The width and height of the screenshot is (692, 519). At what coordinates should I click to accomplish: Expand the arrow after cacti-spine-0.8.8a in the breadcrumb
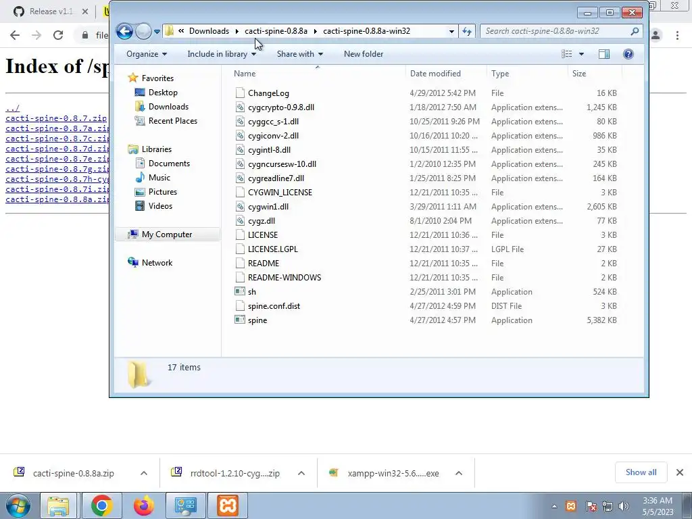tap(315, 31)
